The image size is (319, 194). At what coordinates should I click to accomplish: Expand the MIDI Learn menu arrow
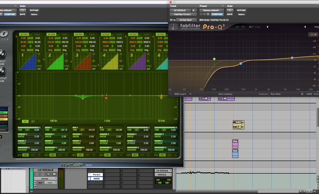pos(190,94)
